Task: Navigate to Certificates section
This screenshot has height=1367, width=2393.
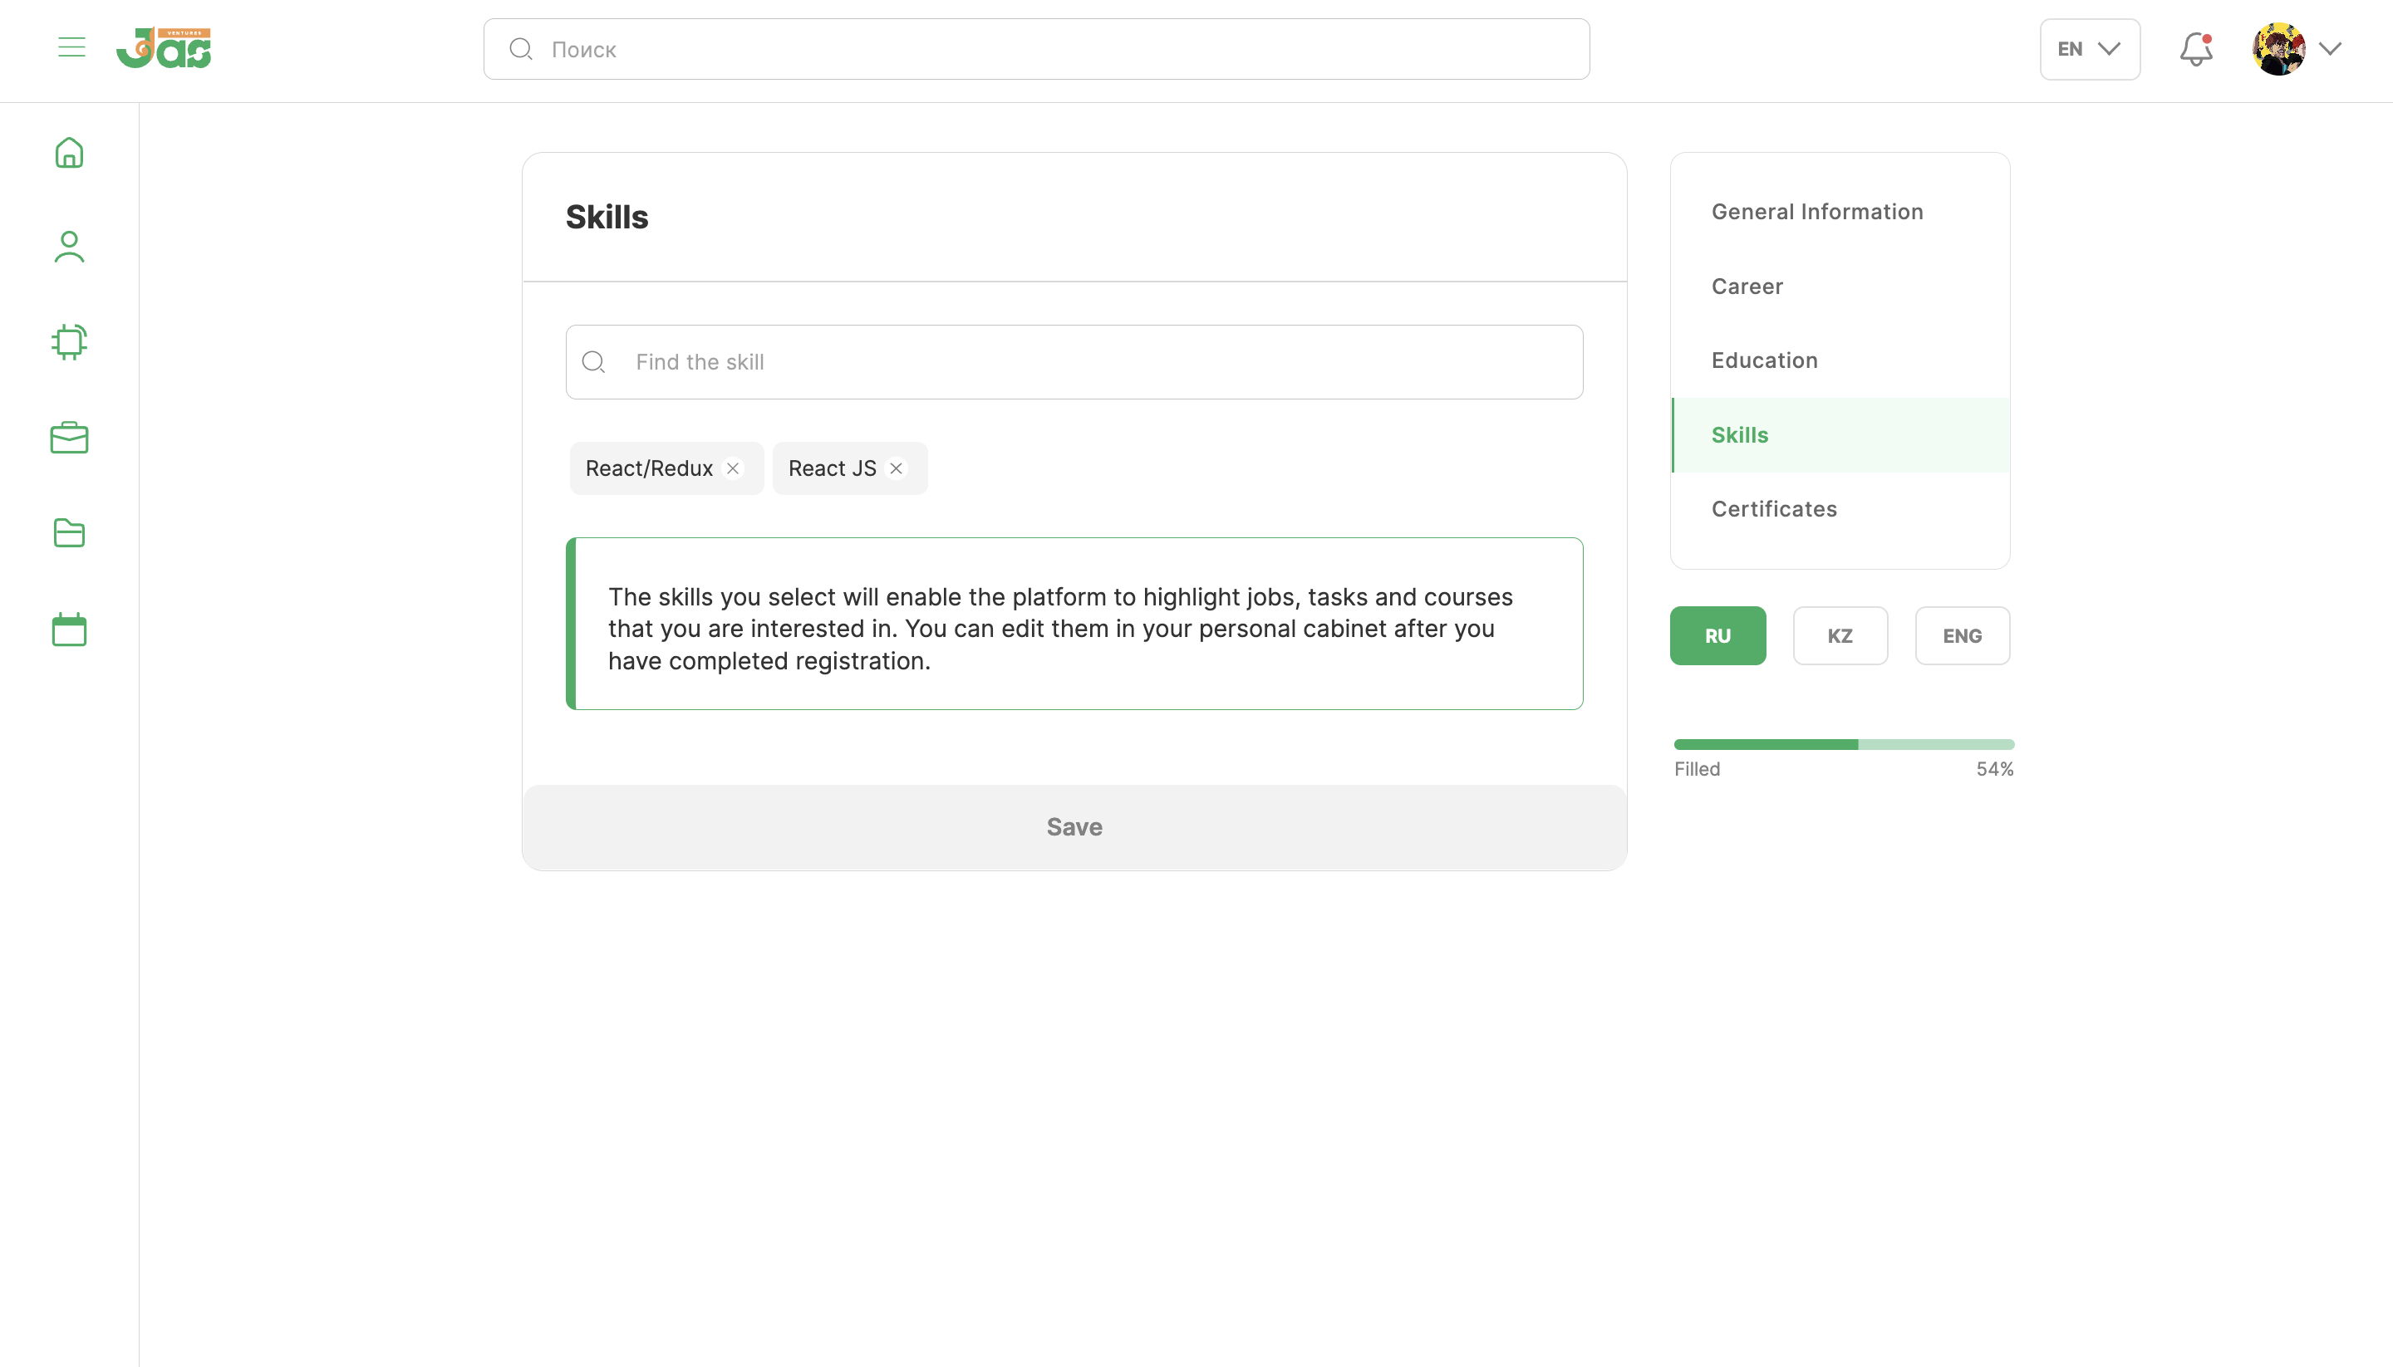Action: 1775,509
